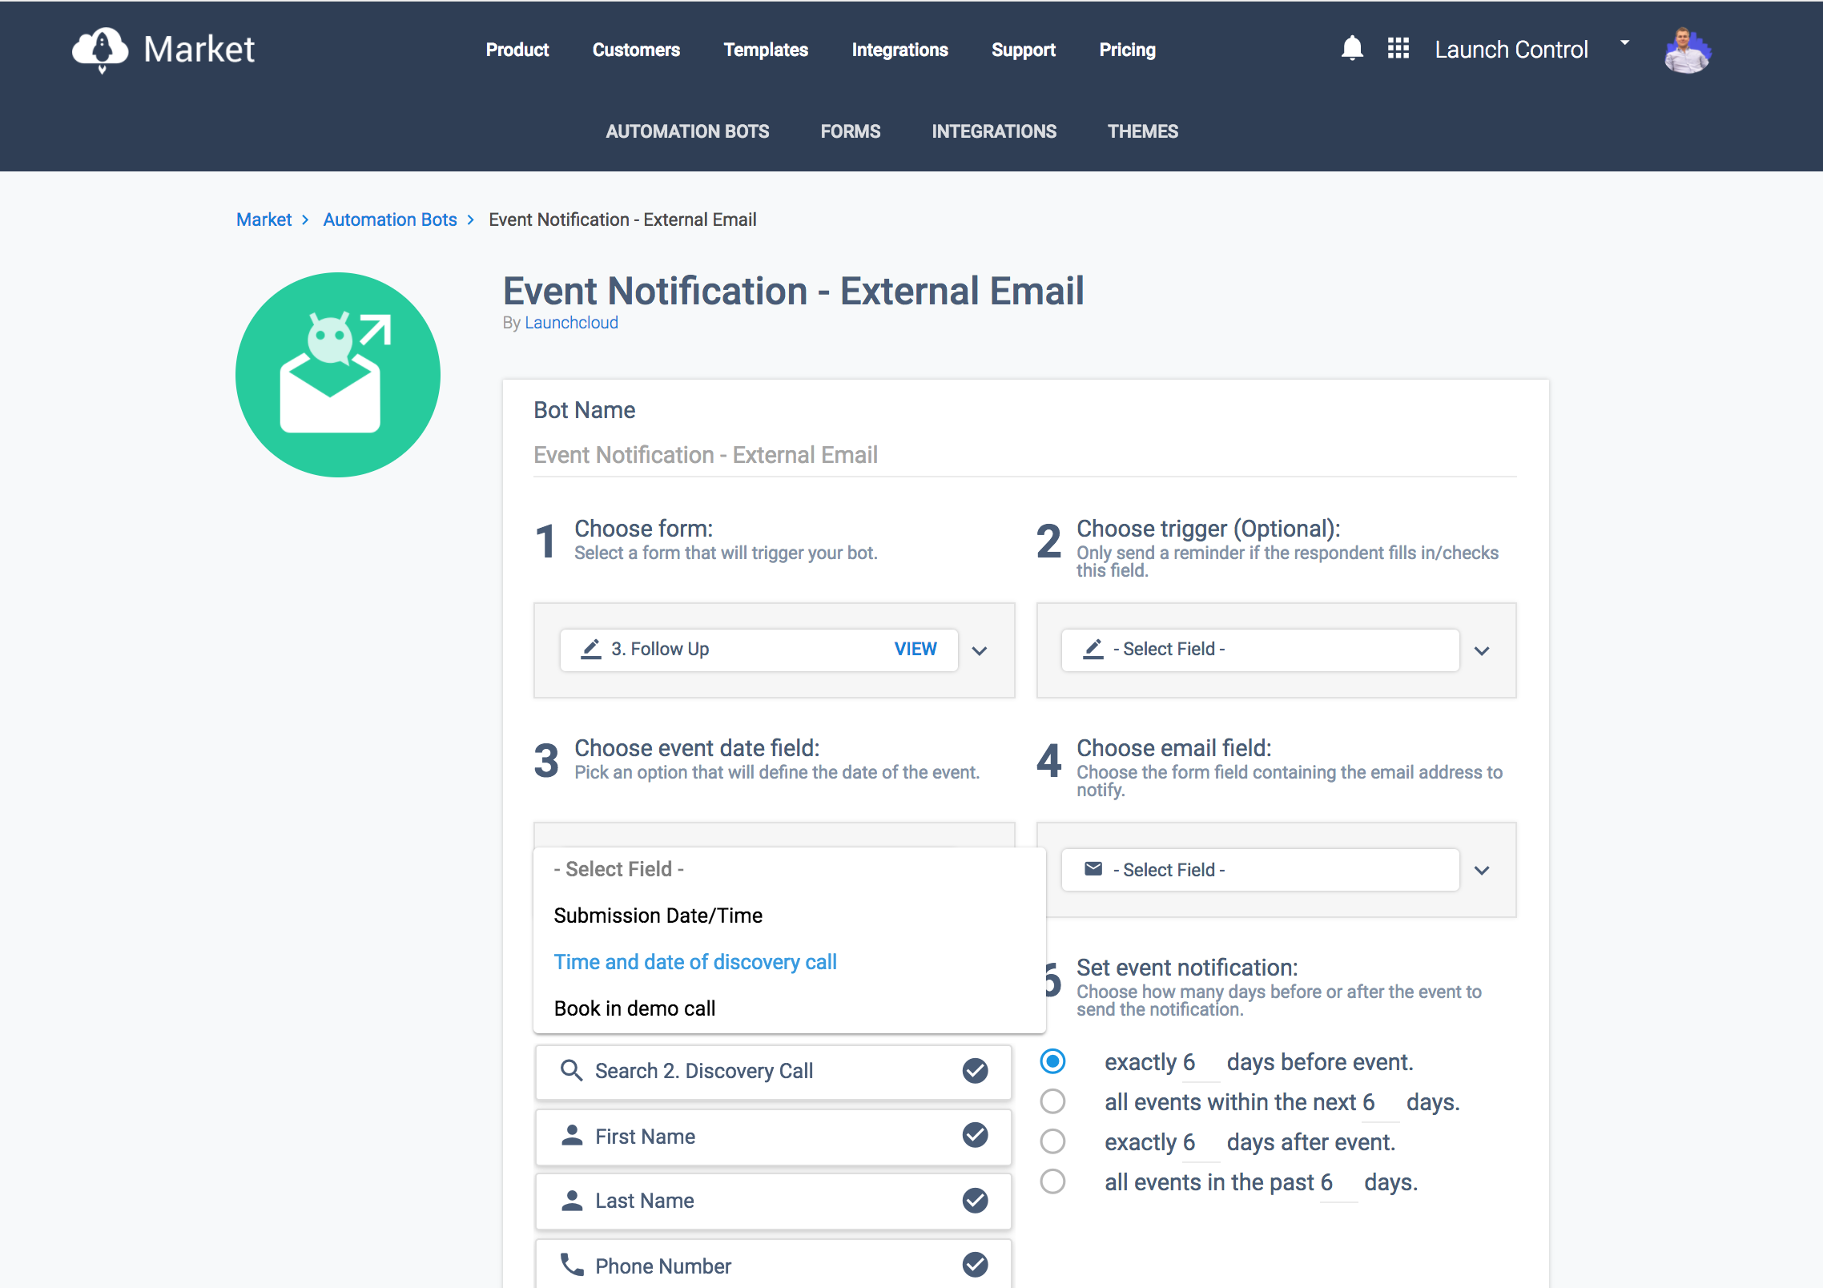Open the Pricing menu
This screenshot has height=1288, width=1823.
pyautogui.click(x=1127, y=50)
